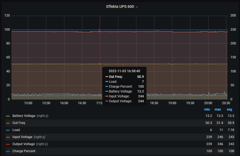Click the left axis label 120
This screenshot has width=240, height=156.
tap(7, 15)
